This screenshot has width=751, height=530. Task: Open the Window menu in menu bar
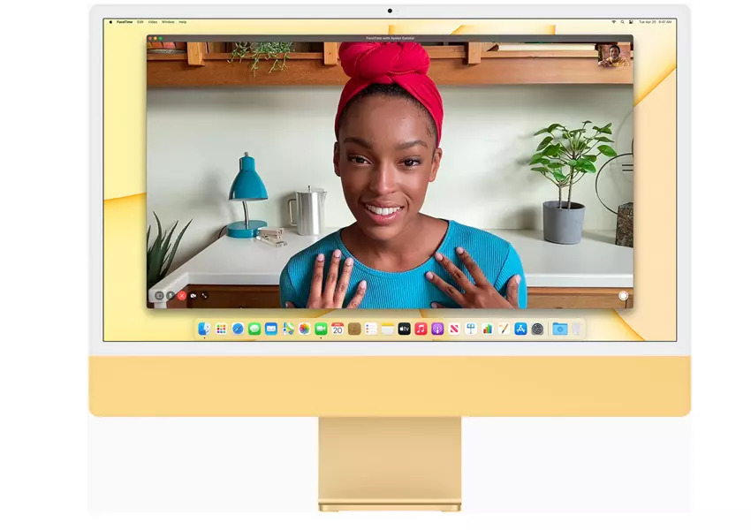coord(168,21)
